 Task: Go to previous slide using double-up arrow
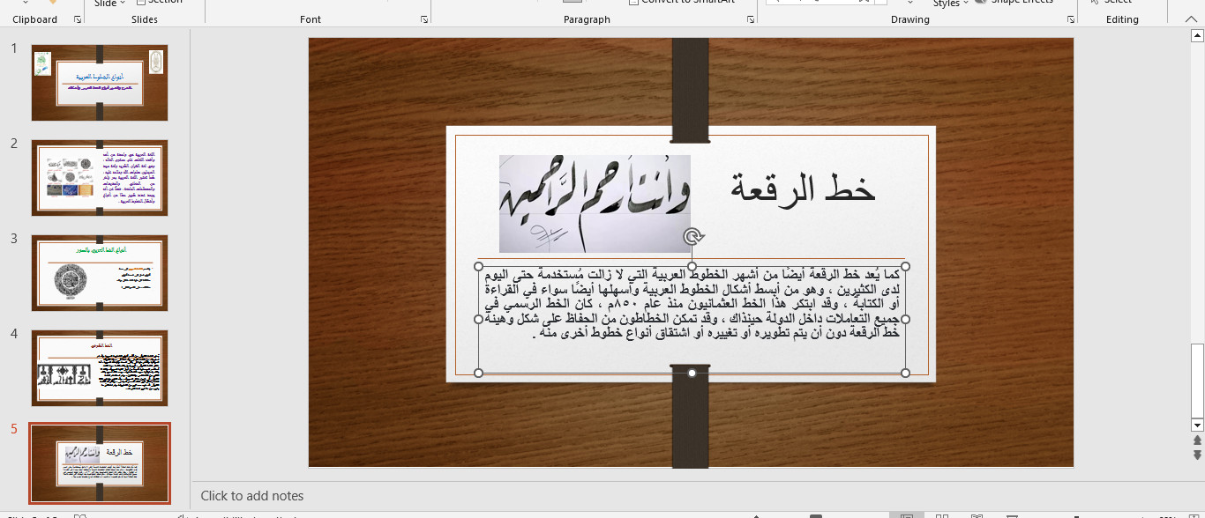coord(1197,440)
